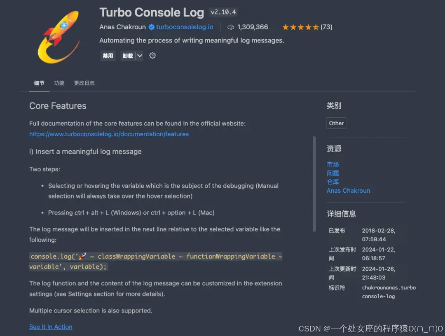The image size is (445, 336).
Task: Click the five-star rating icons
Action: tap(300, 27)
